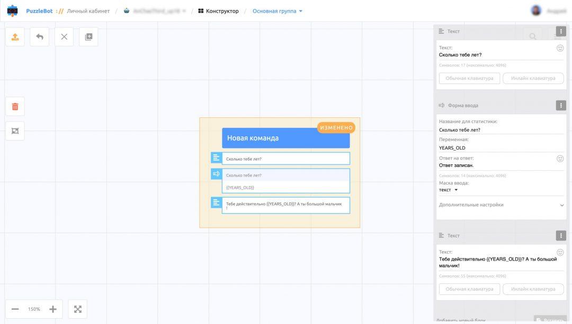
Task: Click the undo arrow icon
Action: coord(40,37)
